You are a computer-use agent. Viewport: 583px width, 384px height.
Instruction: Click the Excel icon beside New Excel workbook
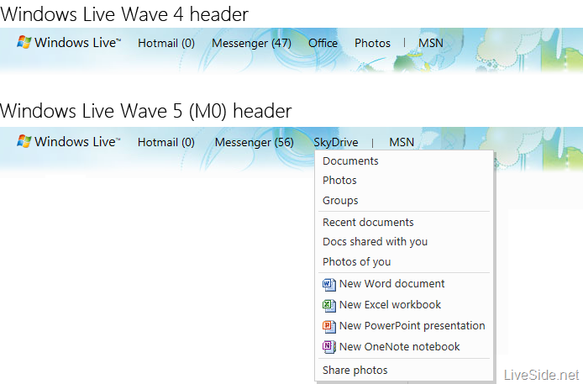(x=329, y=306)
